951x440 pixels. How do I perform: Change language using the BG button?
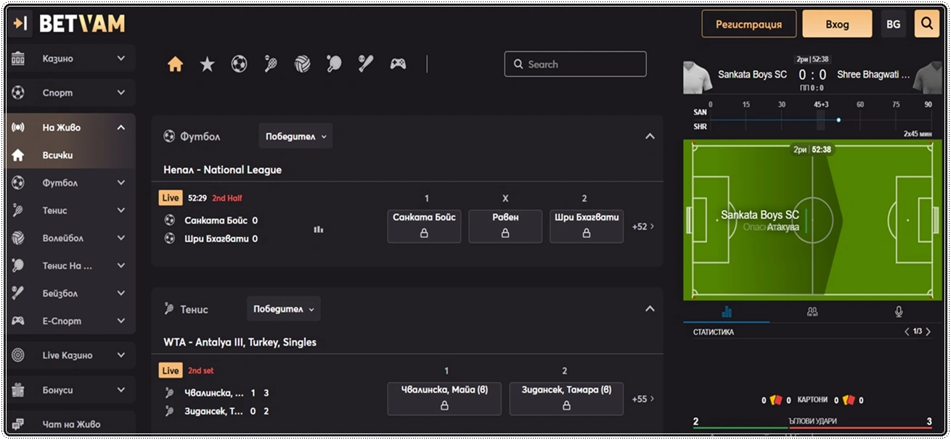click(x=893, y=24)
